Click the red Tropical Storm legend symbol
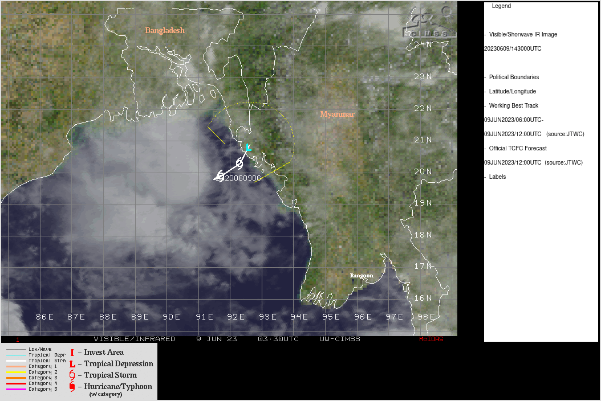601x401 pixels. pos(72,375)
